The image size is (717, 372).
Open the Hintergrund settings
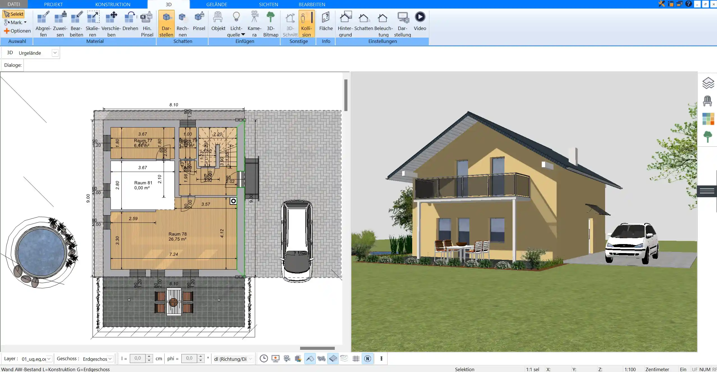pyautogui.click(x=345, y=24)
